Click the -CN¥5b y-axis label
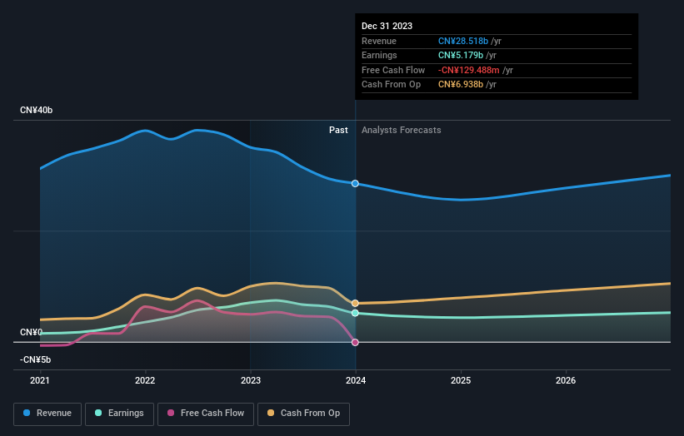The image size is (684, 436). pyautogui.click(x=35, y=359)
